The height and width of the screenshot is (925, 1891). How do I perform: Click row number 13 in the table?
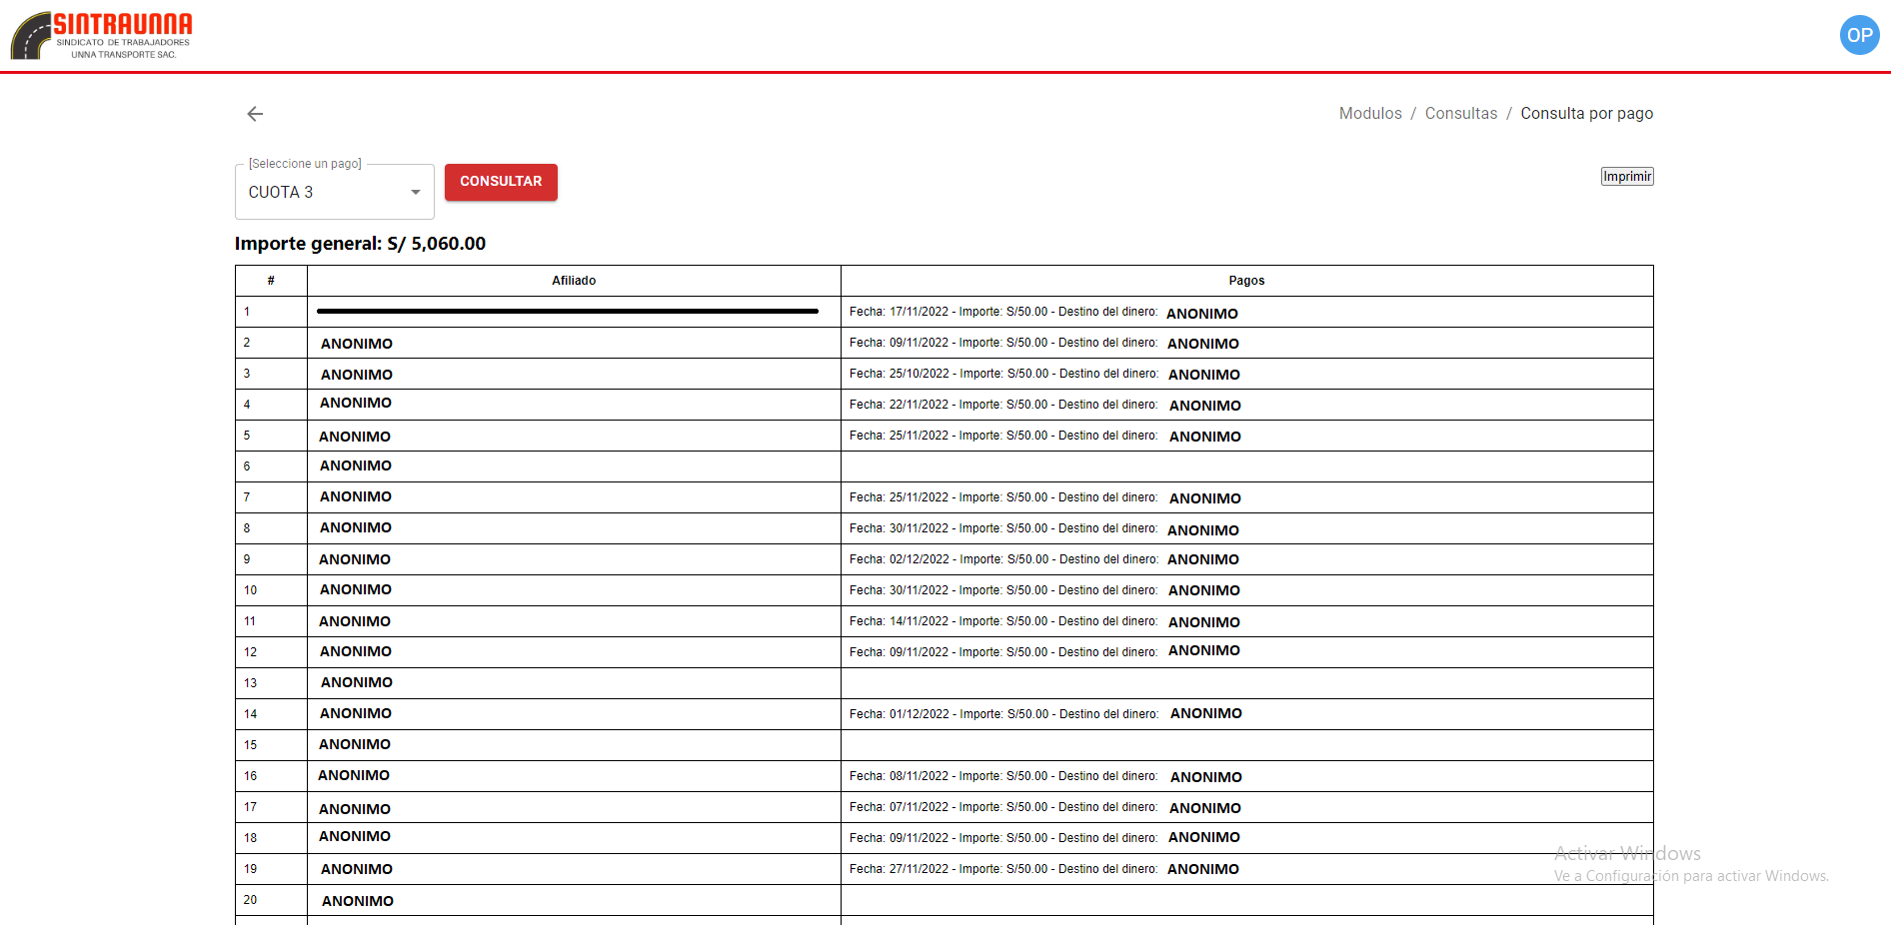[x=251, y=683]
